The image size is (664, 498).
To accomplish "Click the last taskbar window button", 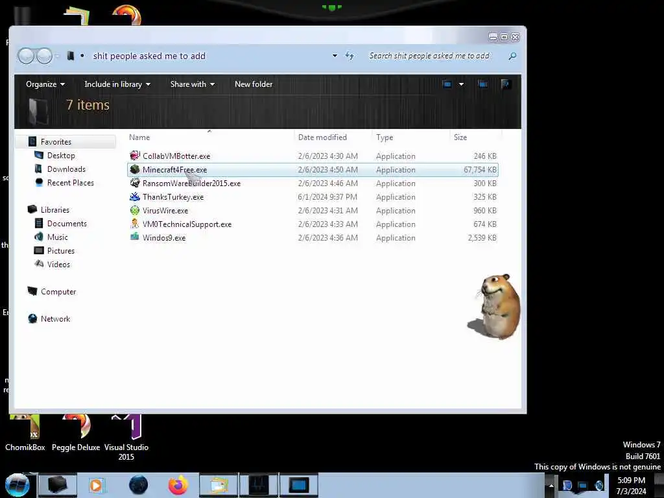I will (298, 485).
